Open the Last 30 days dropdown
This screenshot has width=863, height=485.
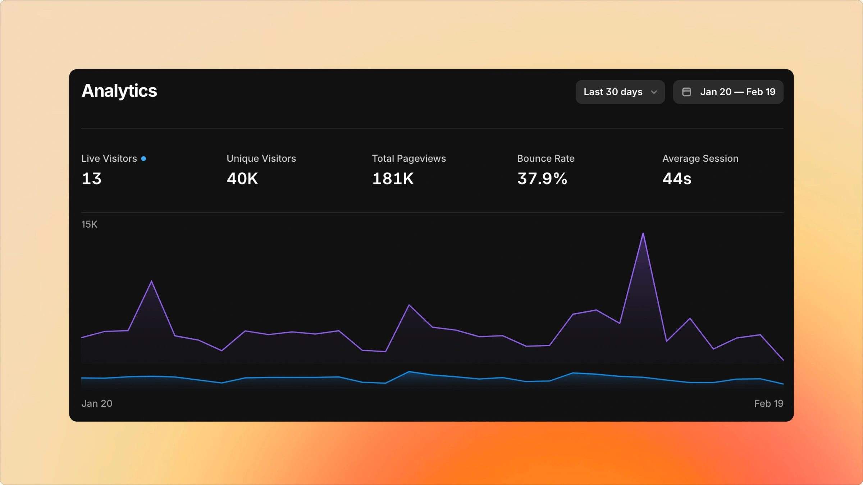[620, 92]
